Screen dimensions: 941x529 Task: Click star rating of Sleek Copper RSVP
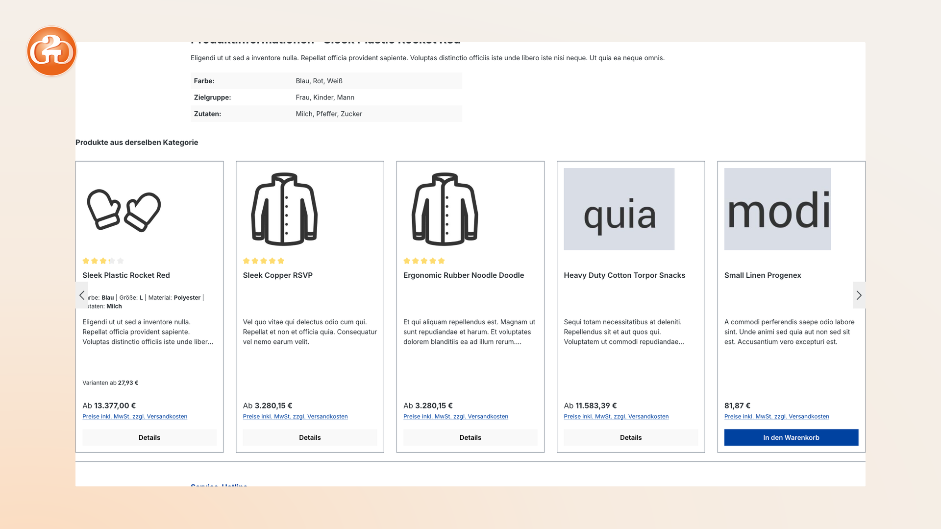tap(264, 261)
